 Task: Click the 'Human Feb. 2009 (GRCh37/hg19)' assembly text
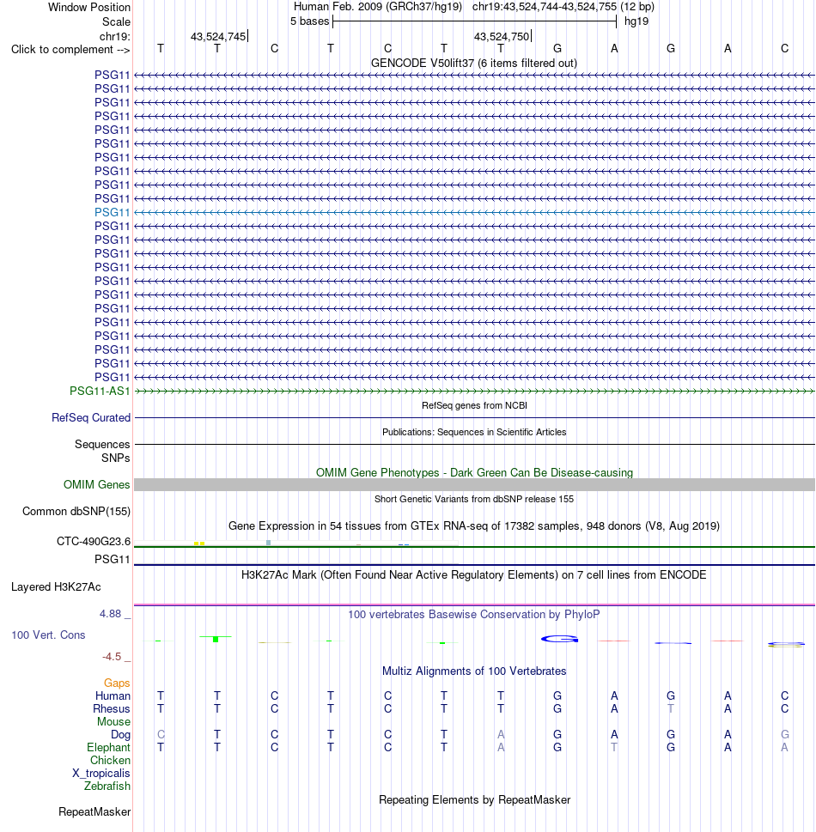tap(377, 7)
